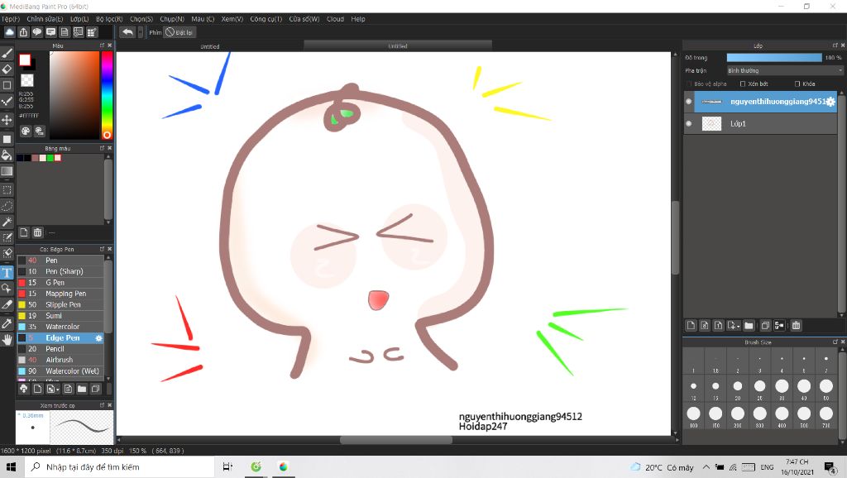This screenshot has height=478, width=847.
Task: Open the Pha trộn blend mode dropdown
Action: point(784,70)
